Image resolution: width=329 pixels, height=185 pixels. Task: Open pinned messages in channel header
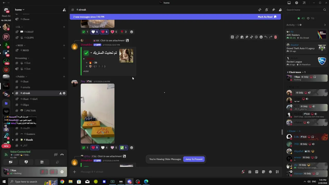click(x=273, y=10)
